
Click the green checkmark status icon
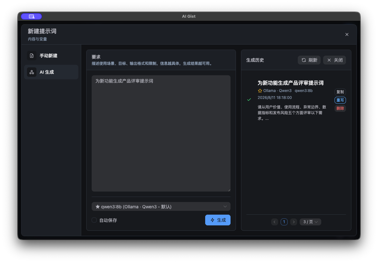[249, 100]
